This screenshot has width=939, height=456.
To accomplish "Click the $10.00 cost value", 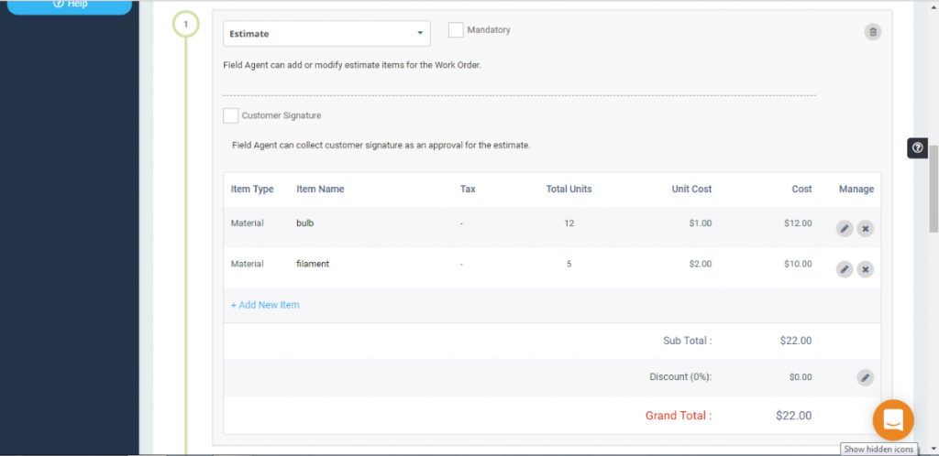I will pos(799,264).
